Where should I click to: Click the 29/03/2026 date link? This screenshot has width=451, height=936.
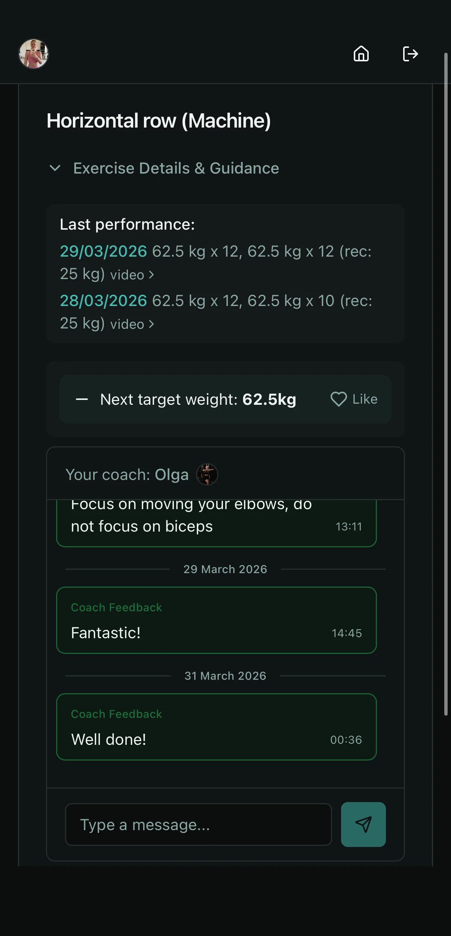[x=103, y=251]
